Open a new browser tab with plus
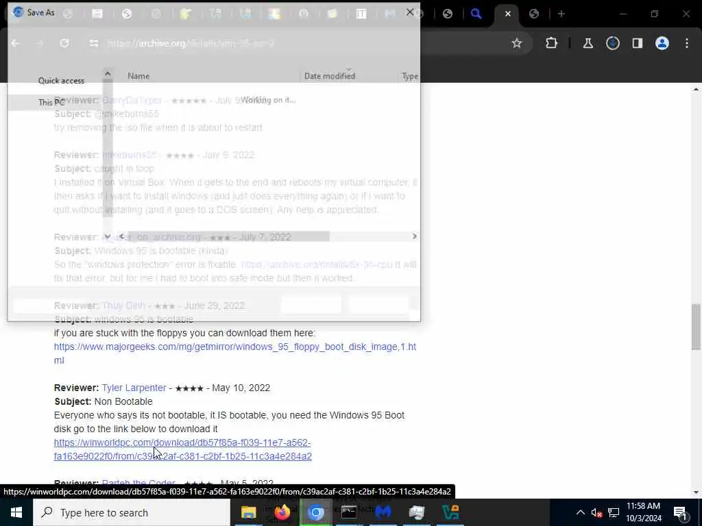 [561, 14]
